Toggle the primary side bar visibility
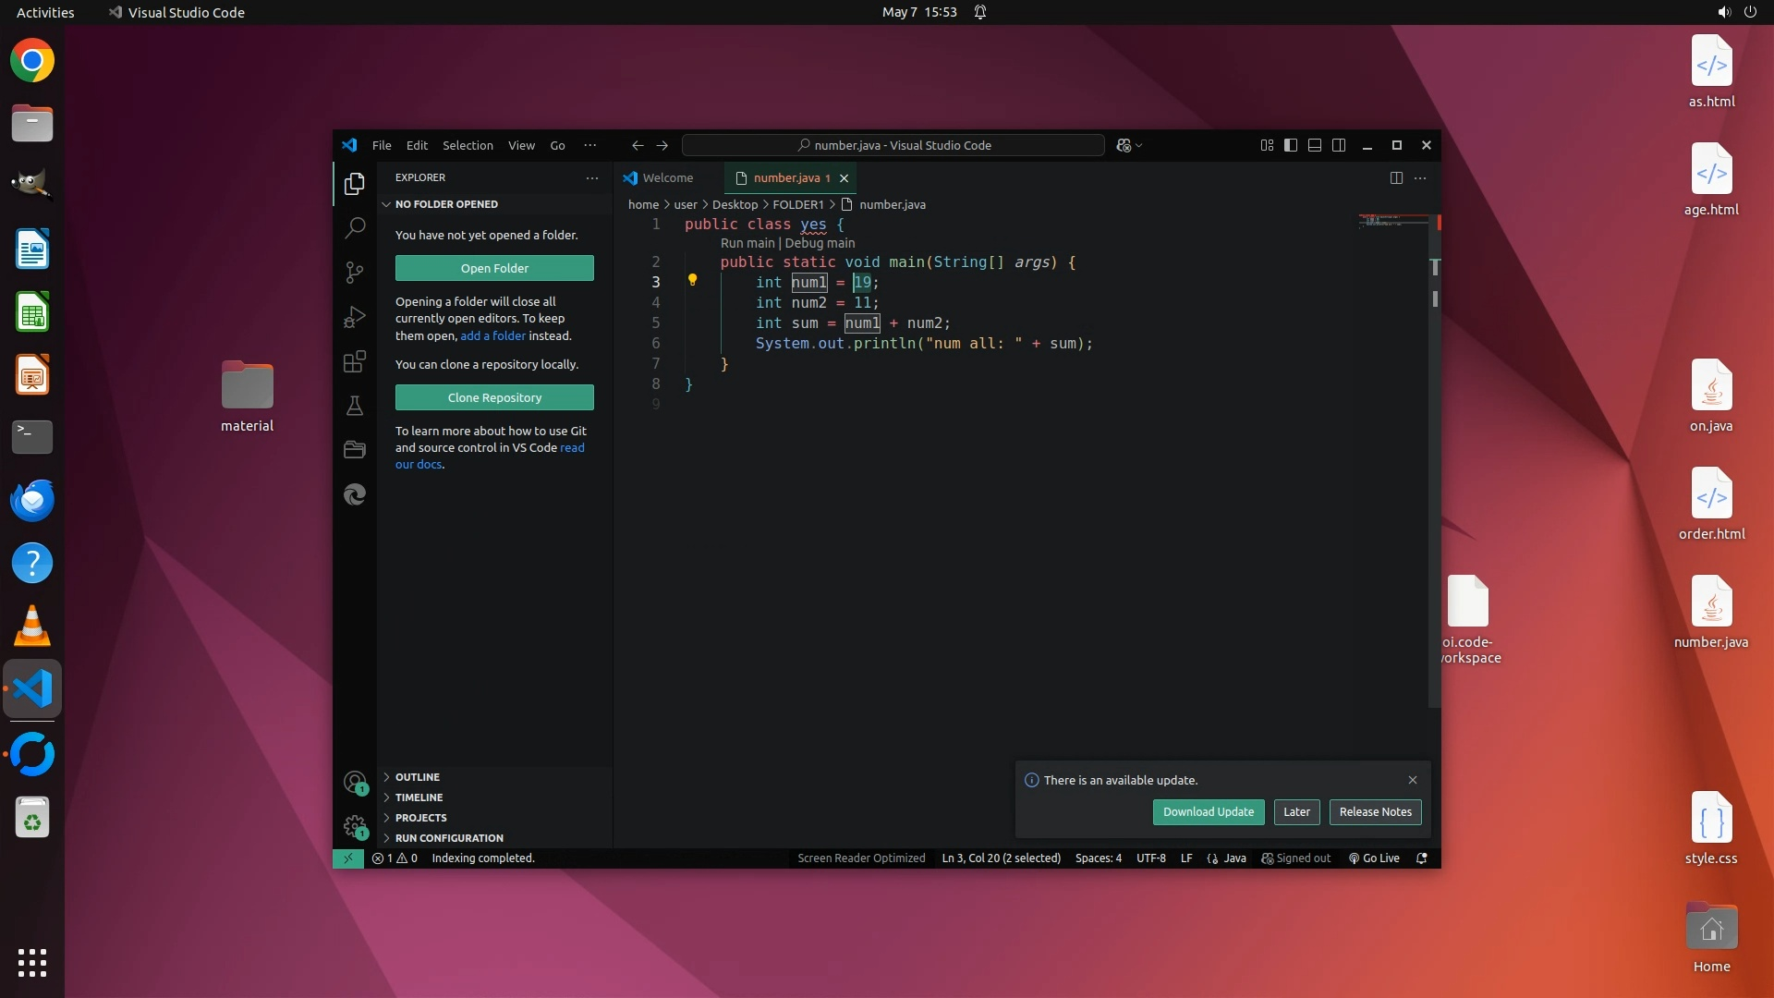Image resolution: width=1774 pixels, height=998 pixels. coord(1291,145)
